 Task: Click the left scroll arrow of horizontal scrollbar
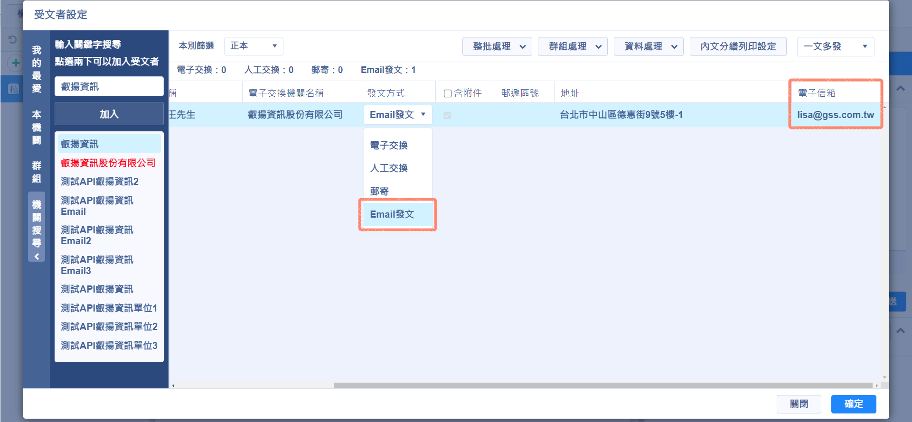pos(173,385)
